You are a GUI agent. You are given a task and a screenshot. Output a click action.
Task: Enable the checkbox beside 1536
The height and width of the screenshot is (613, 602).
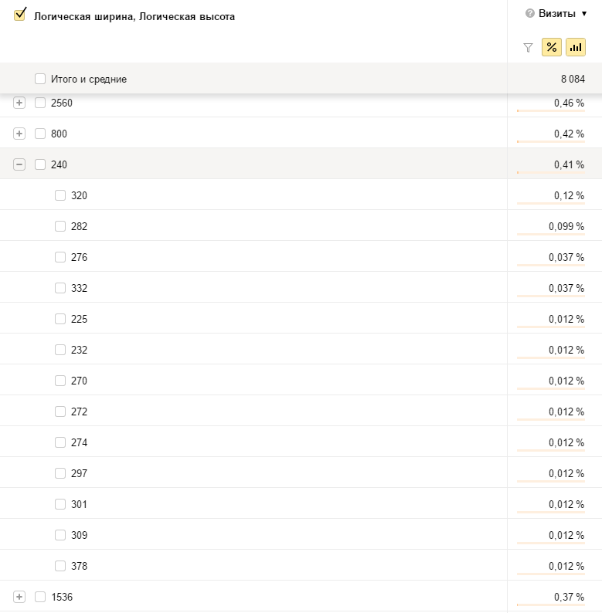pos(40,597)
